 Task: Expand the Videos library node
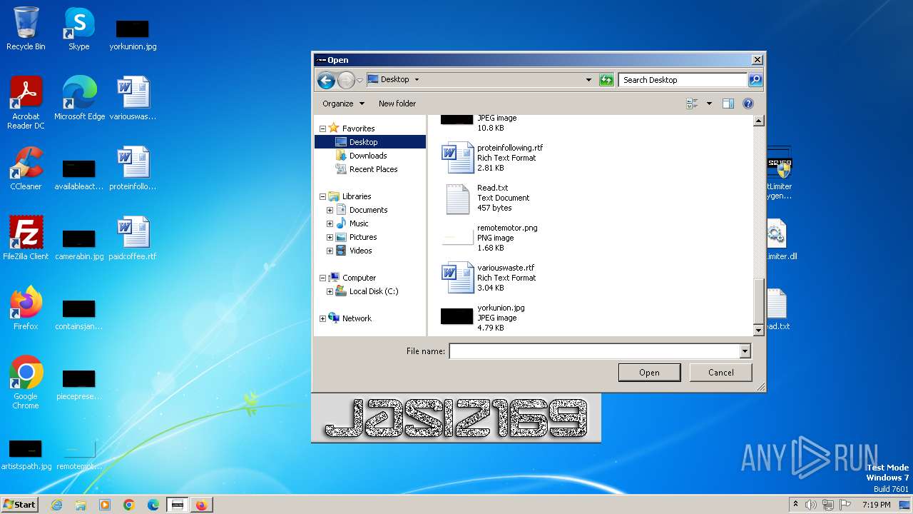click(x=330, y=251)
